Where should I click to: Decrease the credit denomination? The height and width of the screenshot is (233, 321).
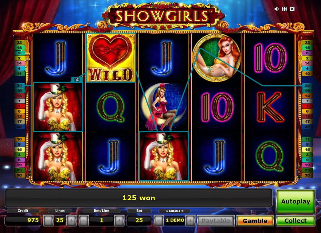point(159,221)
